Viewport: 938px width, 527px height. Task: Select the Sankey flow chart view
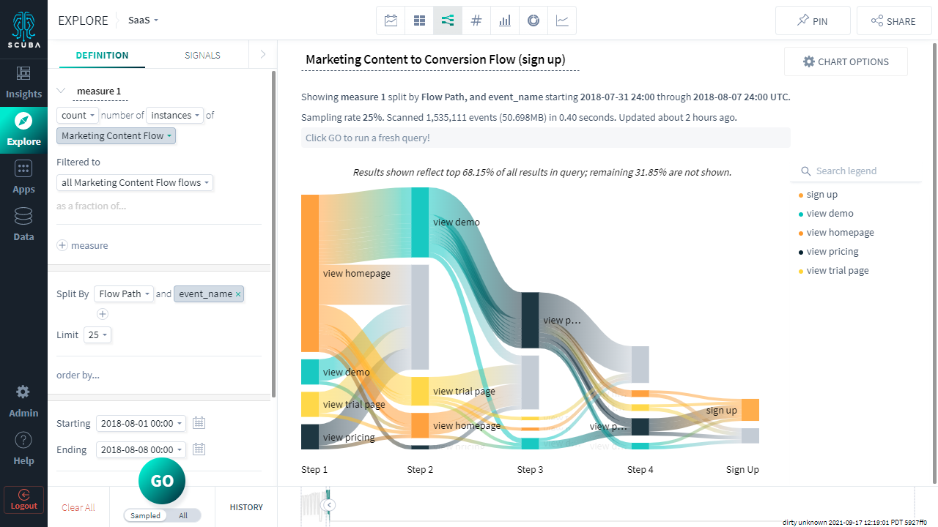tap(448, 20)
